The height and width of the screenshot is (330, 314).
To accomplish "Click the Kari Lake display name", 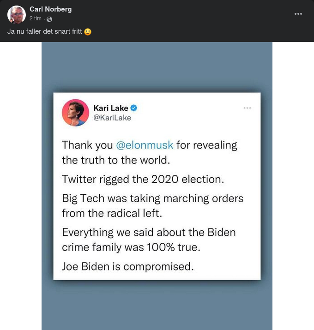I will [x=111, y=108].
